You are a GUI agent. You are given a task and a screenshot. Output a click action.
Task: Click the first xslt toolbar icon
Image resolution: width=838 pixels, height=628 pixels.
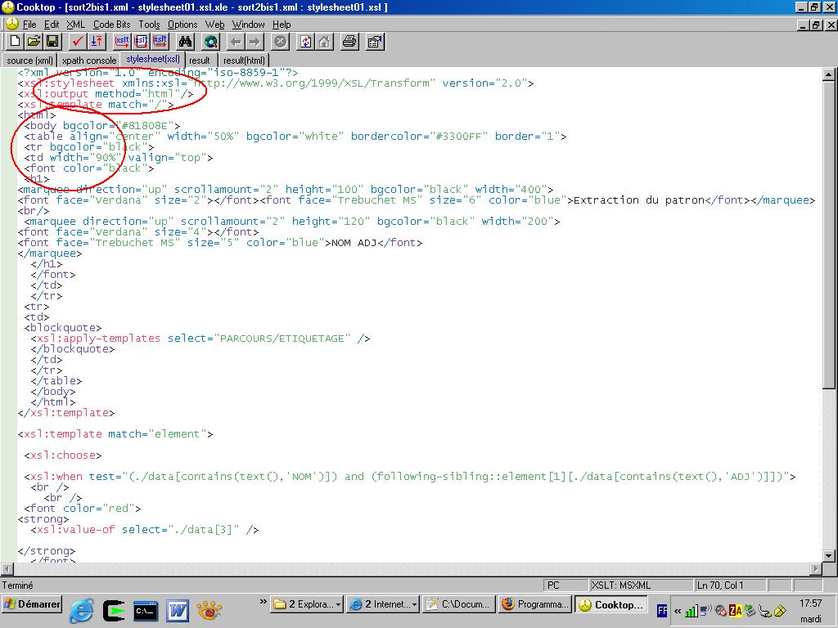(x=123, y=41)
